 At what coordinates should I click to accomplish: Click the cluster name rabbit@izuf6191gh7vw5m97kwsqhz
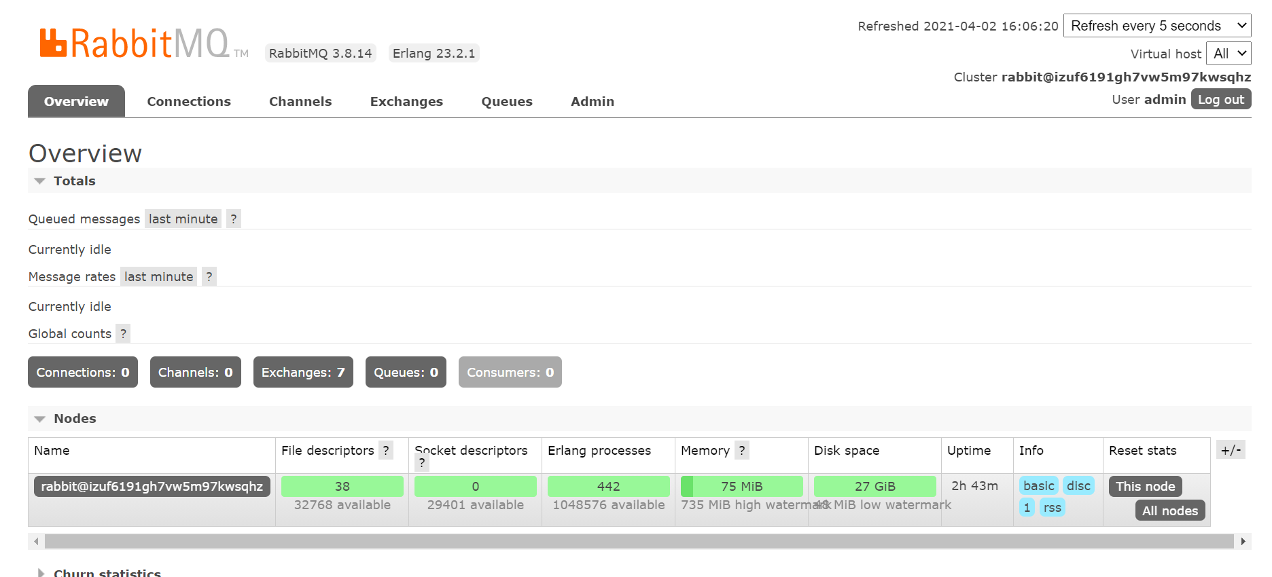click(1127, 77)
